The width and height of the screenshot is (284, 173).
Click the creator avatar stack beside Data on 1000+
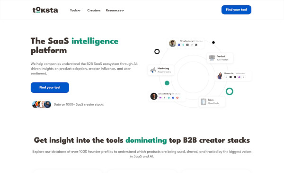[x=42, y=104]
